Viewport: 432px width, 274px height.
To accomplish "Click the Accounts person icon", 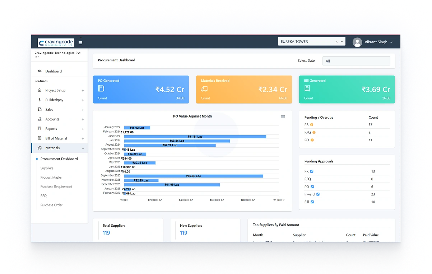I will tap(40, 119).
